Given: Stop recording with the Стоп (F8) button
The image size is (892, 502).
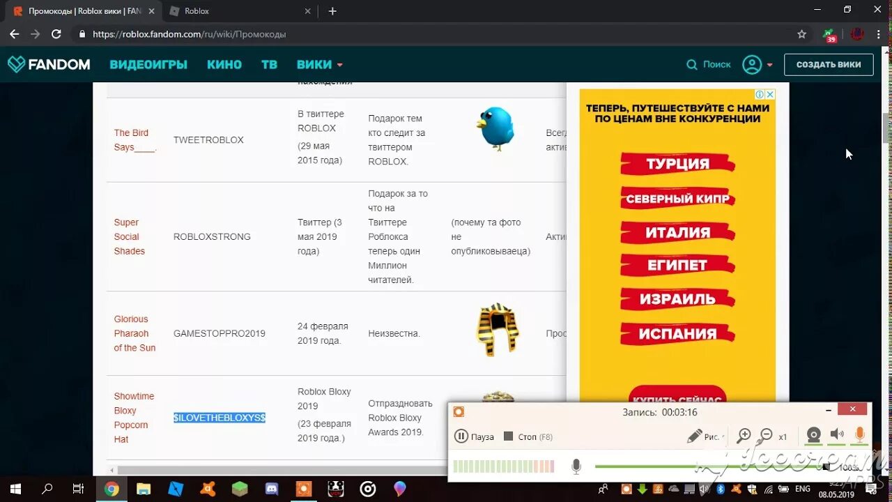Looking at the screenshot, I should (528, 436).
